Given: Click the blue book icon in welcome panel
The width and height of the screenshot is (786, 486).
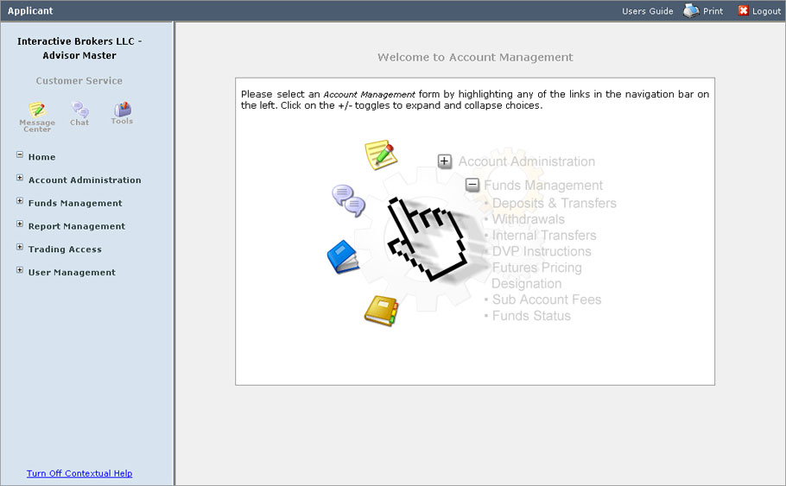Looking at the screenshot, I should click(343, 257).
